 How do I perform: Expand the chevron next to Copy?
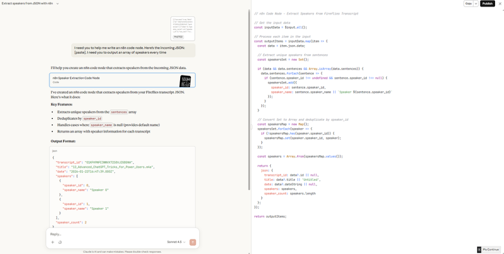(476, 3)
